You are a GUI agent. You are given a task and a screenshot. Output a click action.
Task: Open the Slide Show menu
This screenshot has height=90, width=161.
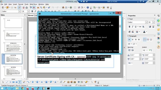(33, 4)
